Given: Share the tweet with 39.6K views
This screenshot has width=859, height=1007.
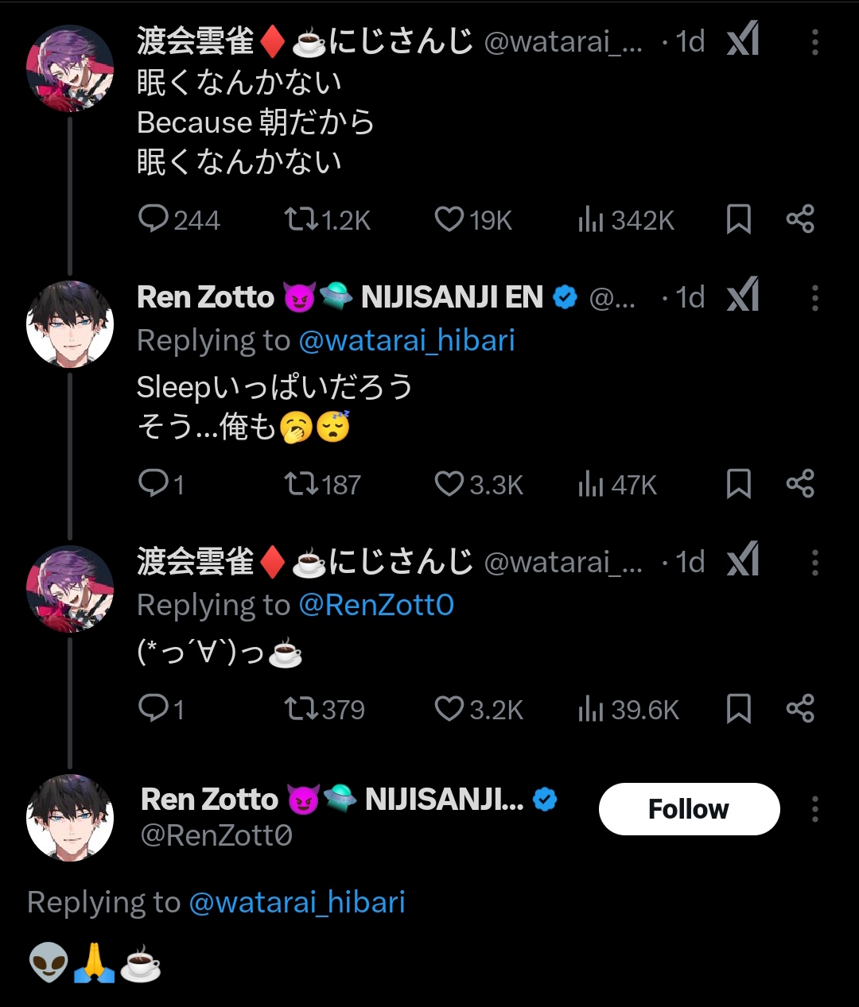Looking at the screenshot, I should [800, 708].
